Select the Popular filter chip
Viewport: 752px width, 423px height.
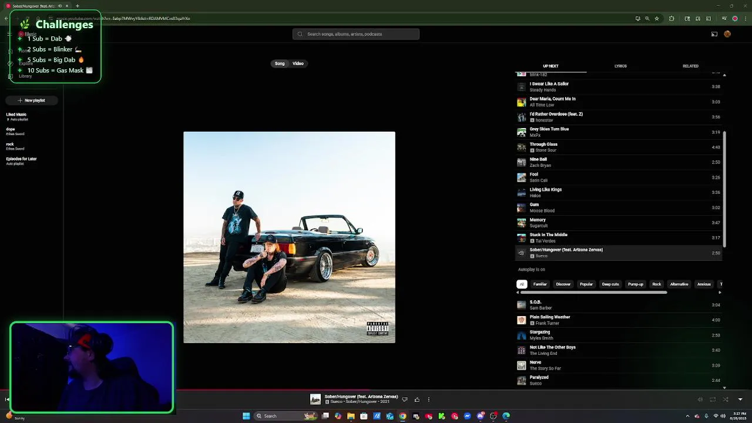tap(586, 284)
